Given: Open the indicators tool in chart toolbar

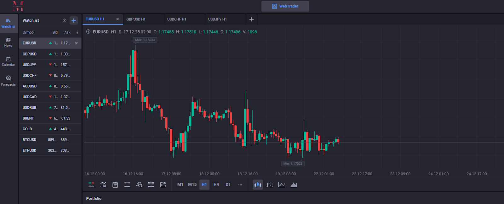Looking at the screenshot, I should coord(103,185).
